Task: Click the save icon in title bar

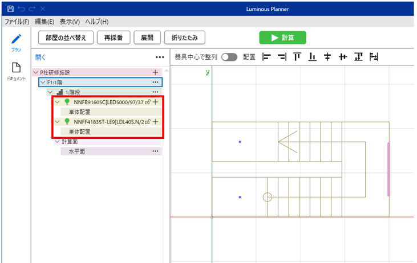Action: [10, 10]
